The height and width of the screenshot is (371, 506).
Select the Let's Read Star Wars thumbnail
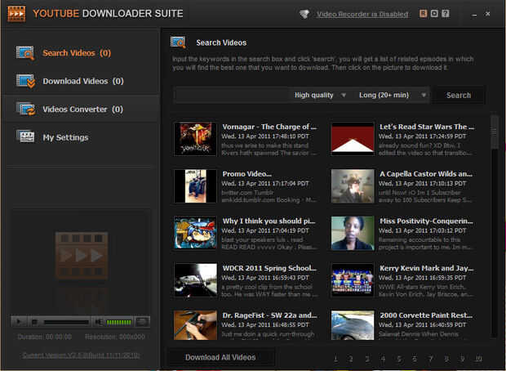tap(353, 139)
